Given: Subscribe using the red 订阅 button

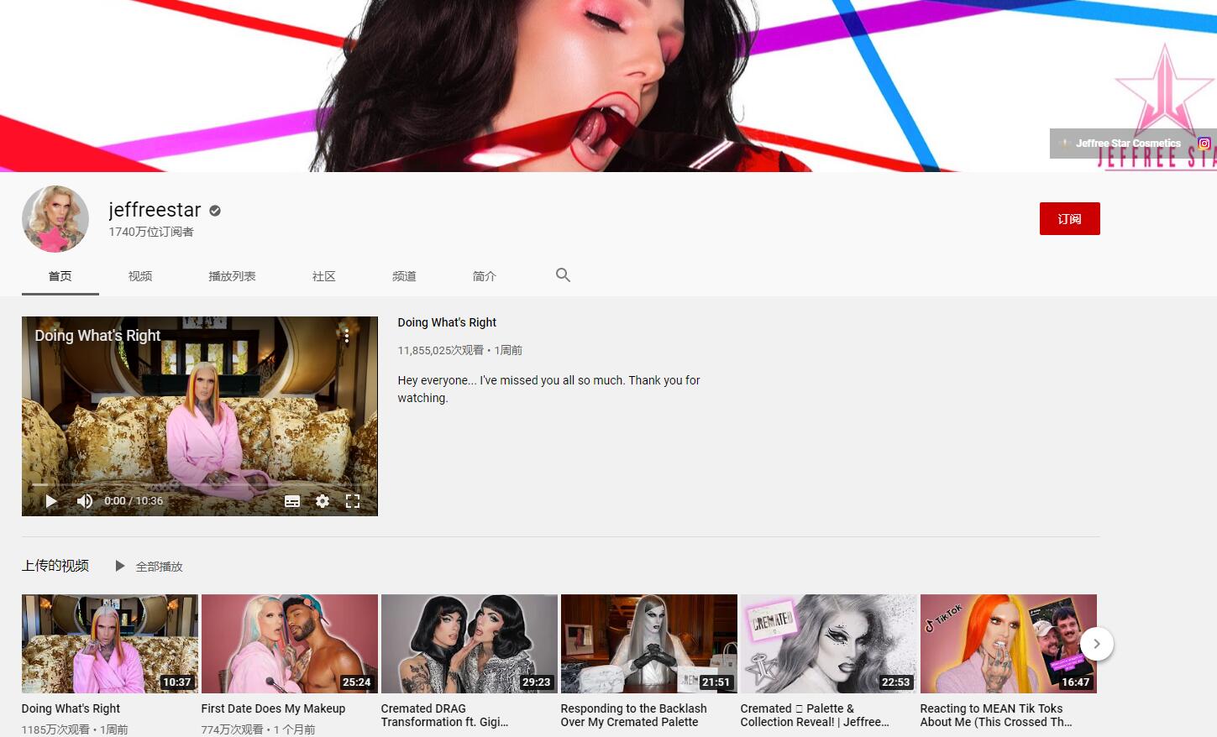Looking at the screenshot, I should tap(1069, 219).
